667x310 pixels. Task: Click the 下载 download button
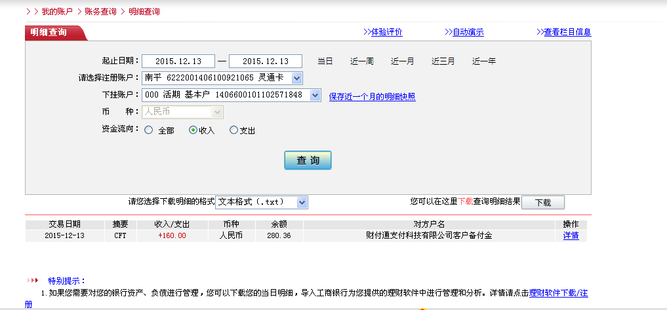coord(542,203)
